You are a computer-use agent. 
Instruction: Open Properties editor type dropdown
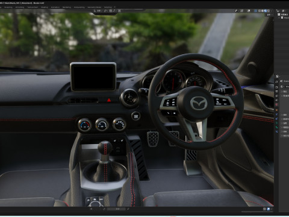[x=278, y=77]
